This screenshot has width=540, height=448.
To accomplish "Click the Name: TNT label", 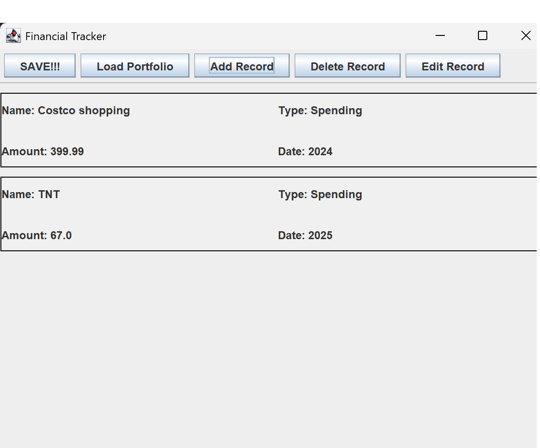I will pos(31,194).
